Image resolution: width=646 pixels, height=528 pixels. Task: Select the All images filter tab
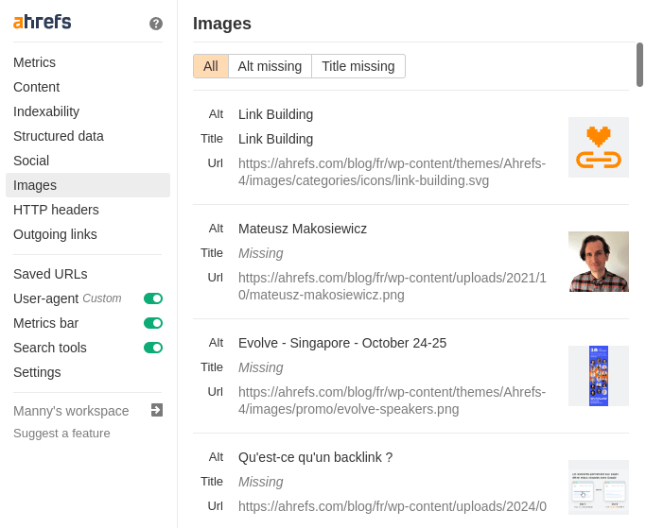211,66
